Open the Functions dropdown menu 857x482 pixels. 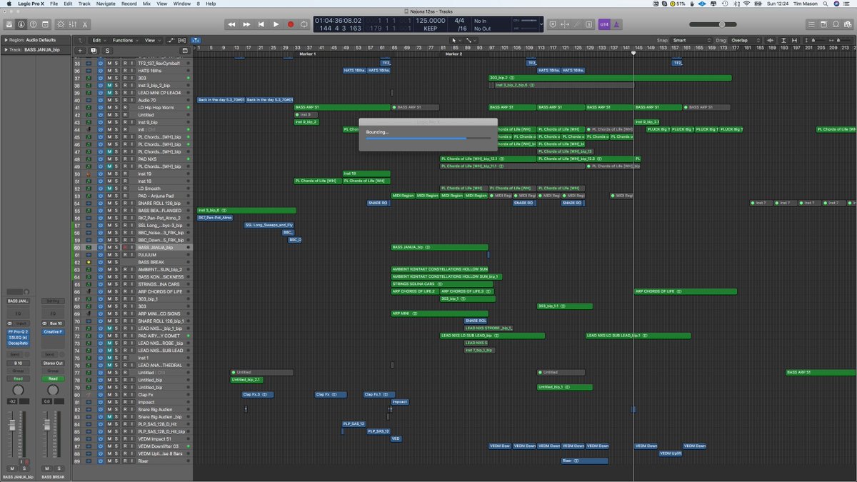coord(124,40)
